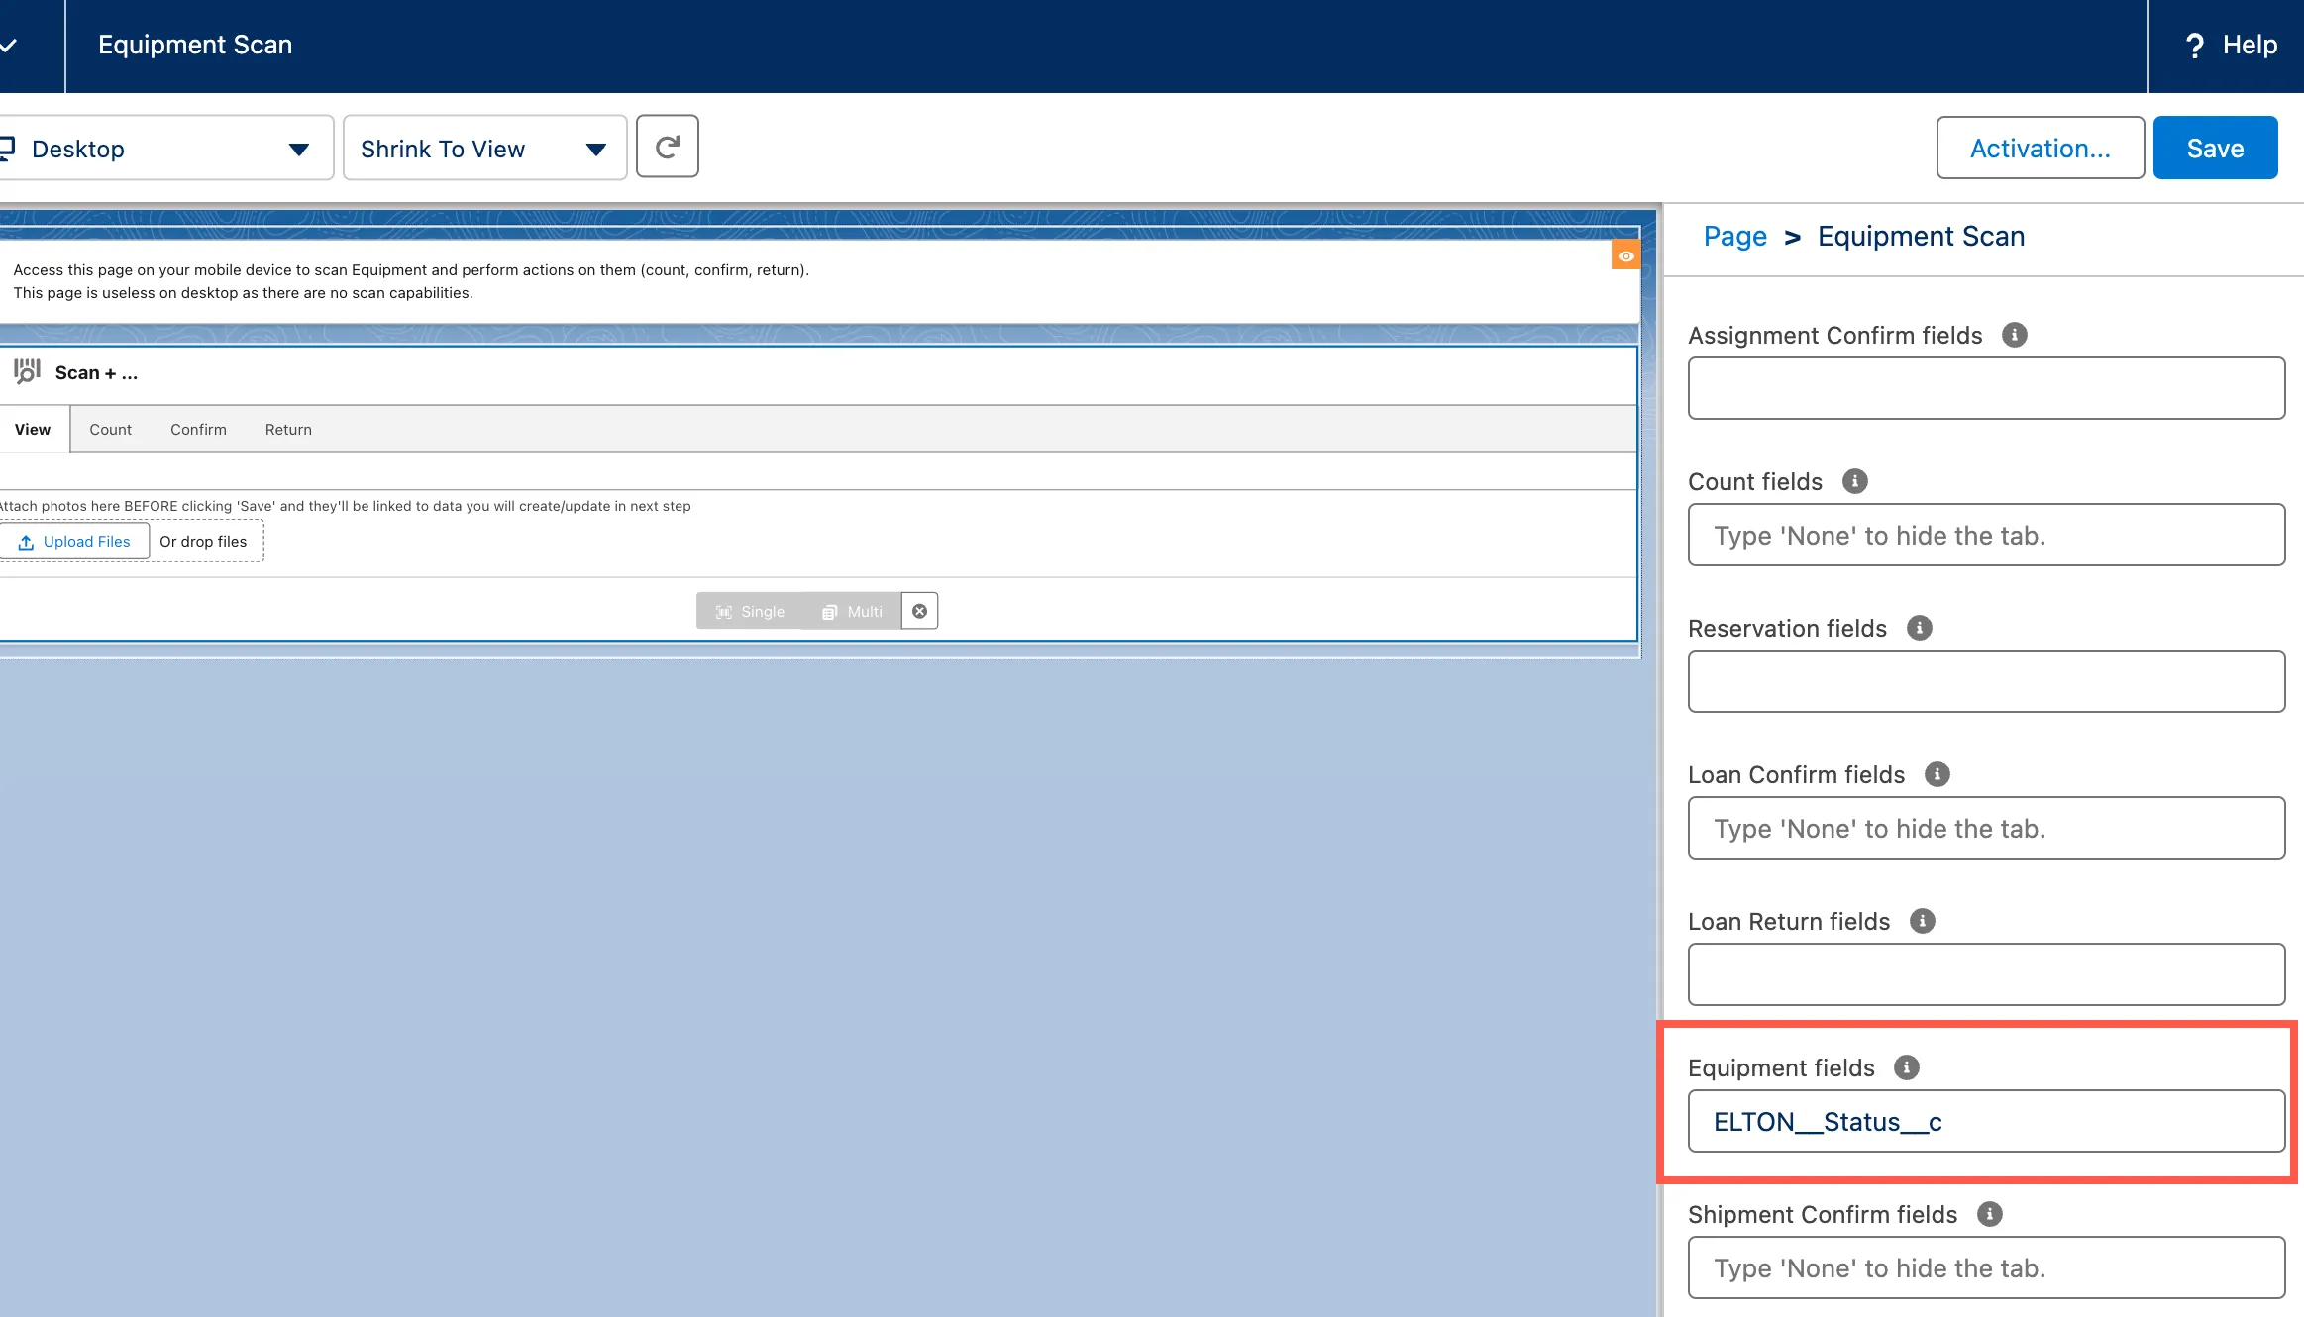Click info icon next to Reservation fields
This screenshot has width=2304, height=1317.
click(1919, 628)
